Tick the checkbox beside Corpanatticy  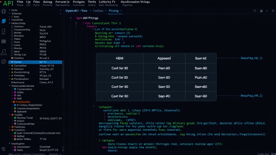pyautogui.click(x=12, y=30)
